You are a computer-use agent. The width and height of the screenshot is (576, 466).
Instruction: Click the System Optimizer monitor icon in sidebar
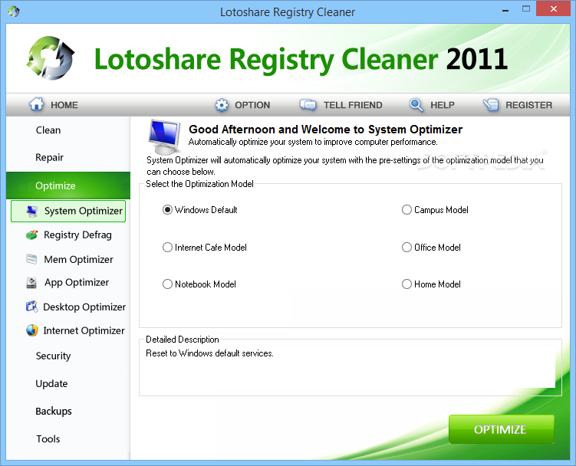coord(32,211)
